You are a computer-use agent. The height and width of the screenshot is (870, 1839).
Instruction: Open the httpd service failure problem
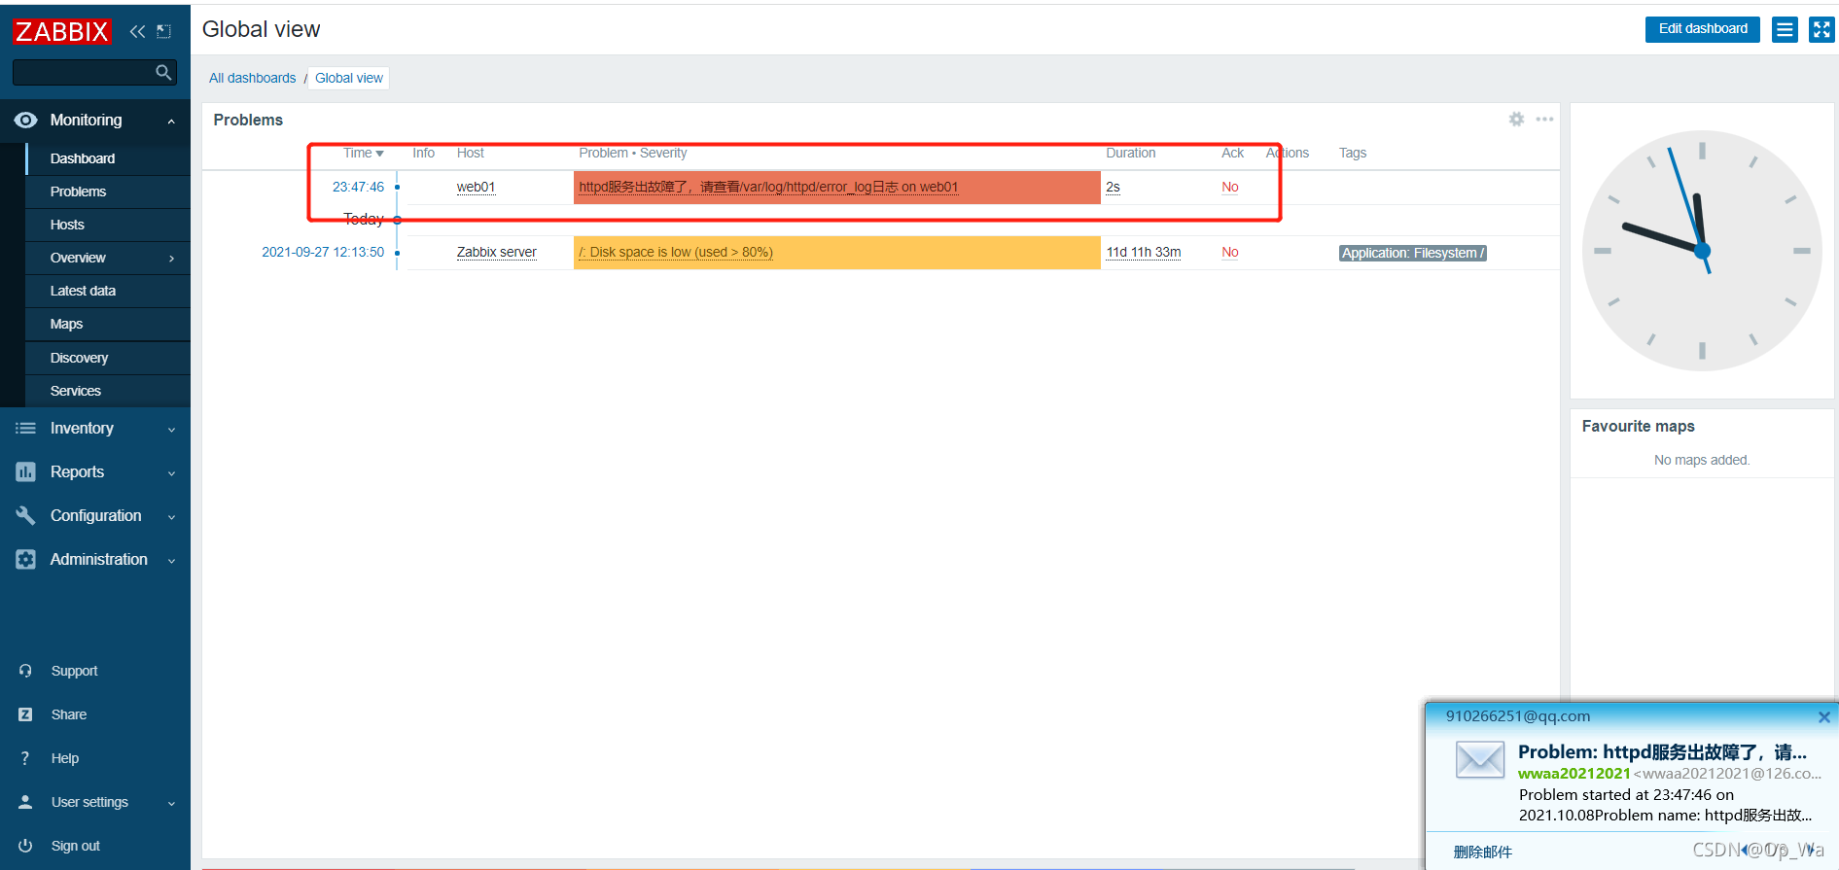pos(768,187)
